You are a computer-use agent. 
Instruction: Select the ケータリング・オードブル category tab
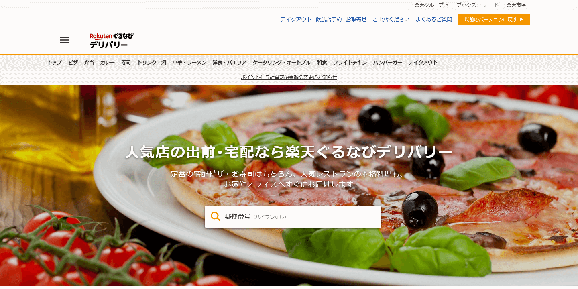click(282, 63)
